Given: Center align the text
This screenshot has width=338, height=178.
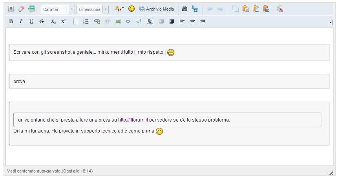Looking at the screenshot, I should click(x=192, y=21).
